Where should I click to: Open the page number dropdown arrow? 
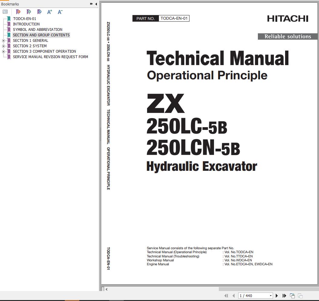pyautogui.click(x=271, y=296)
